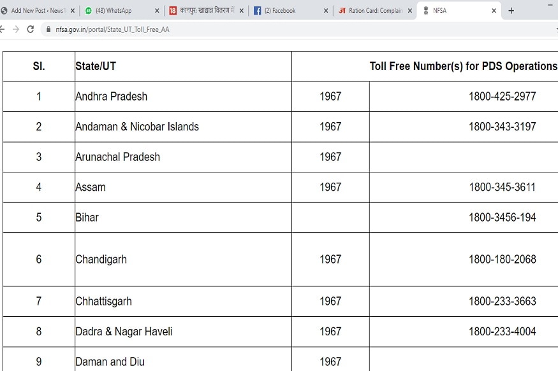Click the forward navigation arrow
The width and height of the screenshot is (558, 371).
click(16, 29)
